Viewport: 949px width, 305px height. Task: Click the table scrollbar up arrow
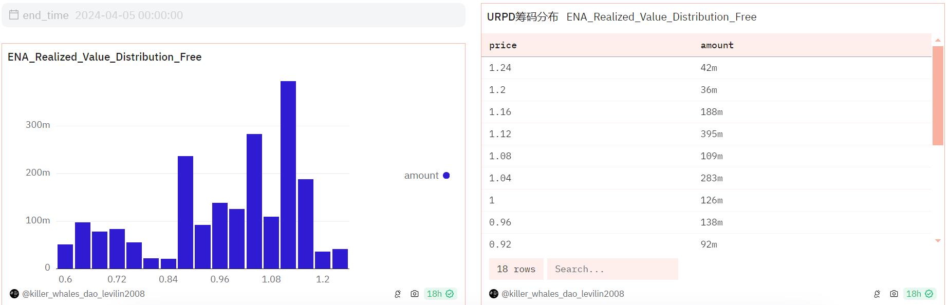(938, 40)
